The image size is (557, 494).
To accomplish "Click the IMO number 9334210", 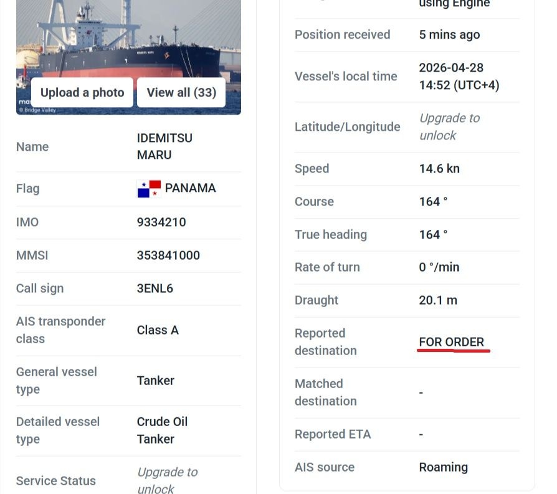I will click(161, 222).
